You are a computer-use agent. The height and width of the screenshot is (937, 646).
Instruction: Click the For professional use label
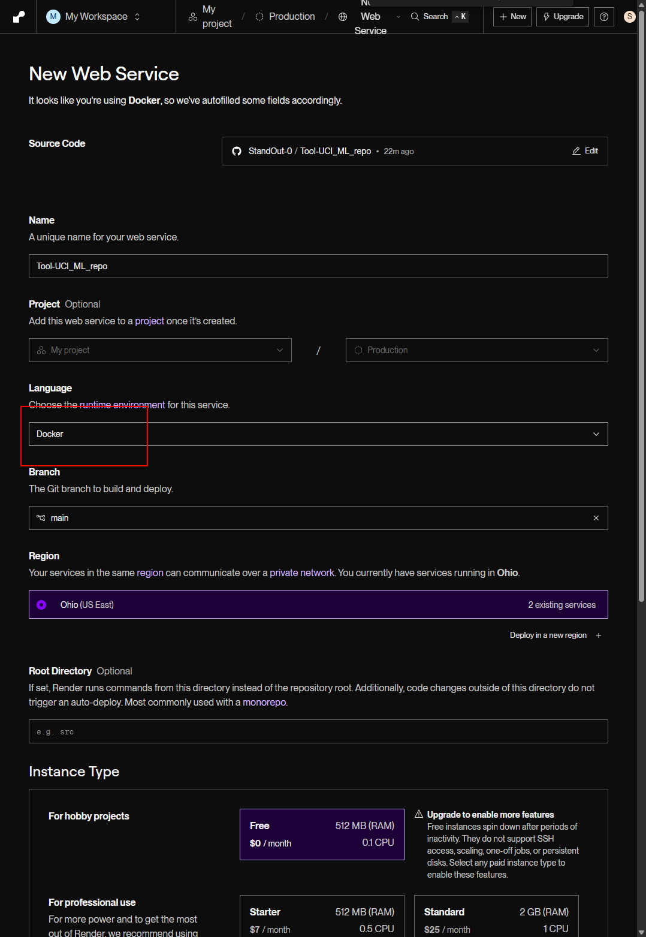[92, 902]
